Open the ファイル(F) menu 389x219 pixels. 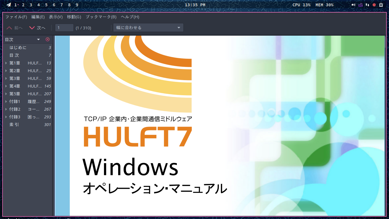(x=16, y=17)
